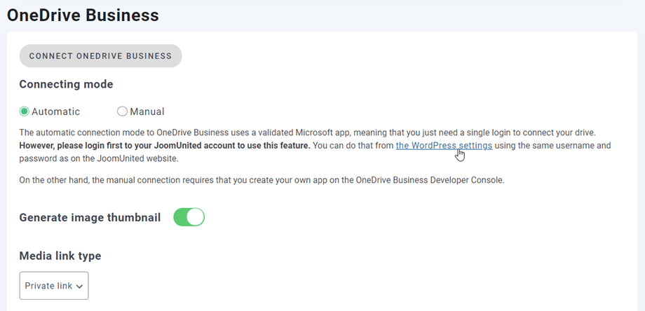This screenshot has width=645, height=311.
Task: Click the "Manual" label text
Action: coord(147,111)
